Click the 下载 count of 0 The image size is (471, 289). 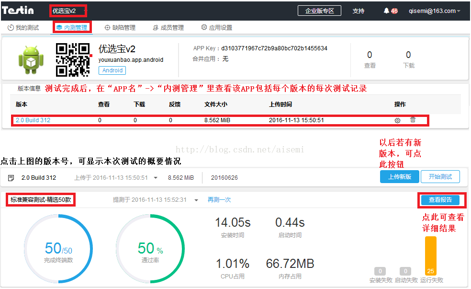[x=408, y=55]
